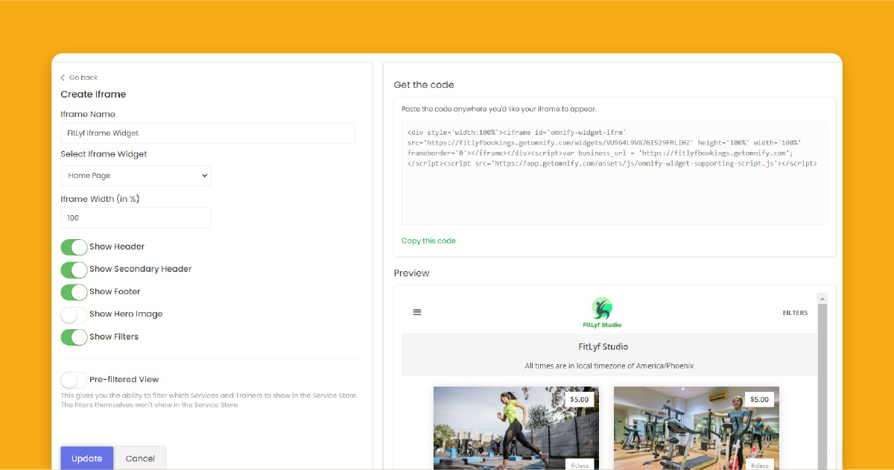Click the Update button
The image size is (894, 470).
tap(86, 458)
